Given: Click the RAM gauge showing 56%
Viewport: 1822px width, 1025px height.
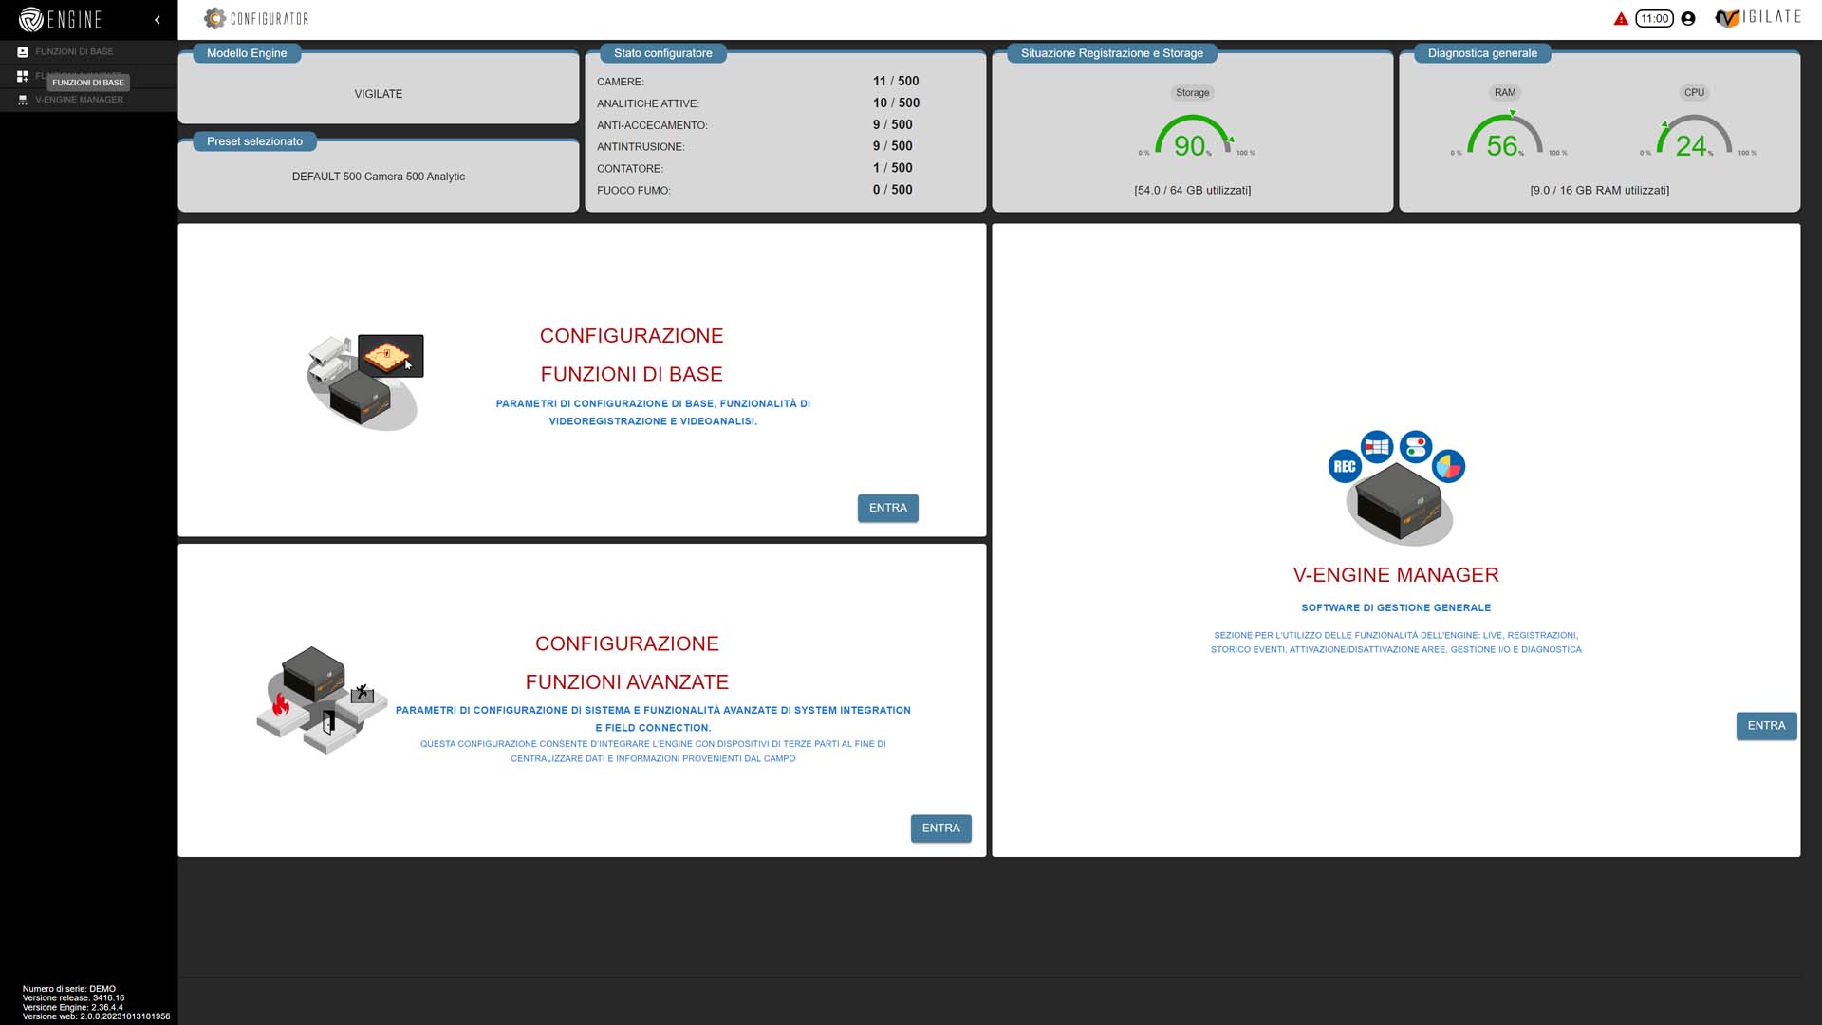Looking at the screenshot, I should pos(1505,136).
